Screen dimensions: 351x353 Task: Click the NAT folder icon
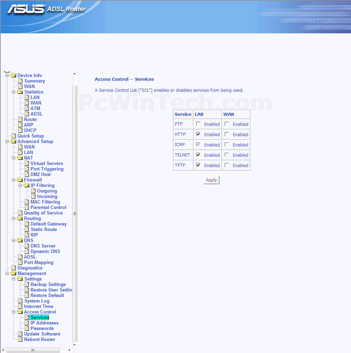pos(20,158)
